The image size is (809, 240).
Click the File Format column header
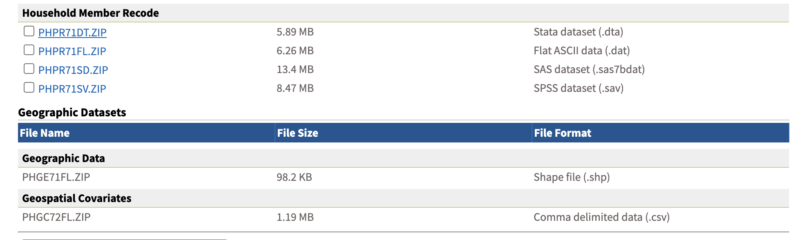tap(563, 133)
